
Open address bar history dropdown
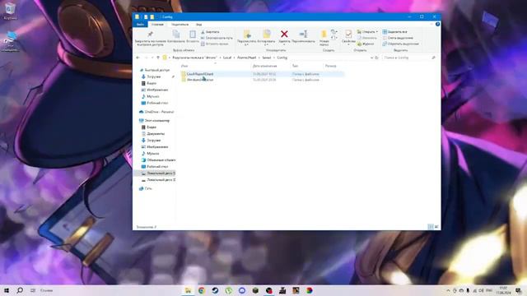pyautogui.click(x=371, y=58)
